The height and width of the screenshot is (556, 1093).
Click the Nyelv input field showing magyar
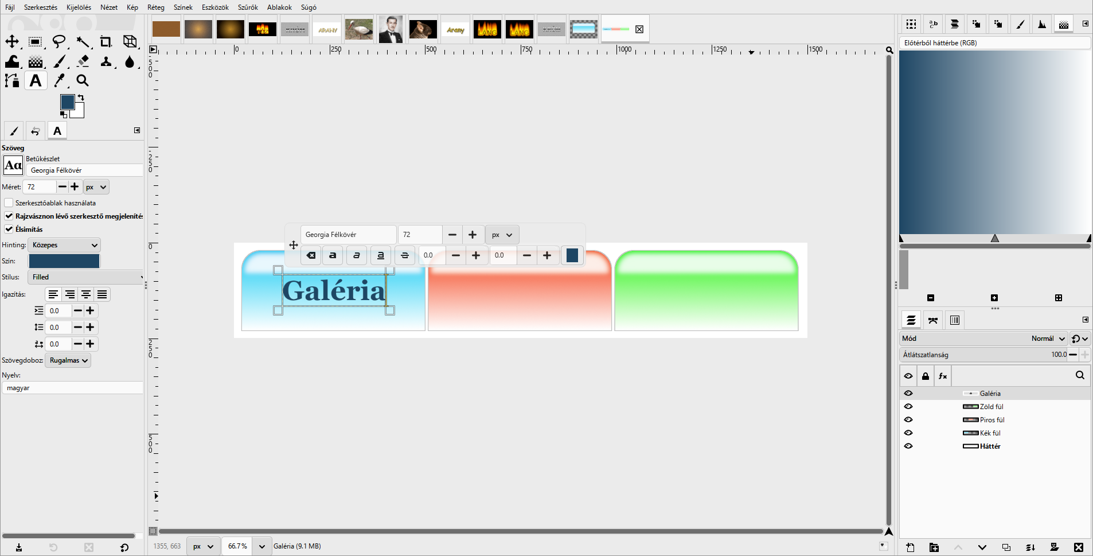click(x=72, y=388)
